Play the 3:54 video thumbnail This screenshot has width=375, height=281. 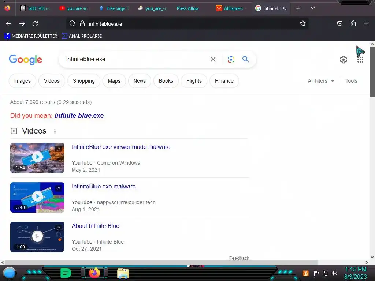tap(37, 158)
